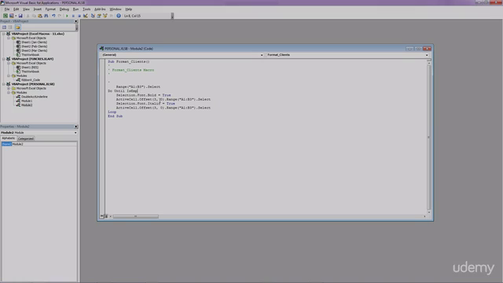Select Module1 in project tree
The height and width of the screenshot is (283, 503).
point(27,101)
